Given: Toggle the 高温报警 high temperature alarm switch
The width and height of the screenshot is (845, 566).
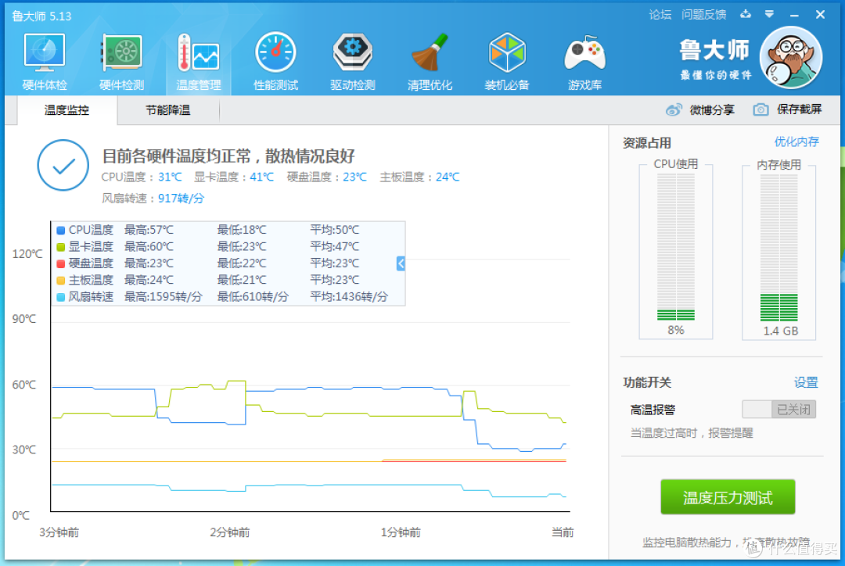Looking at the screenshot, I should [x=778, y=410].
